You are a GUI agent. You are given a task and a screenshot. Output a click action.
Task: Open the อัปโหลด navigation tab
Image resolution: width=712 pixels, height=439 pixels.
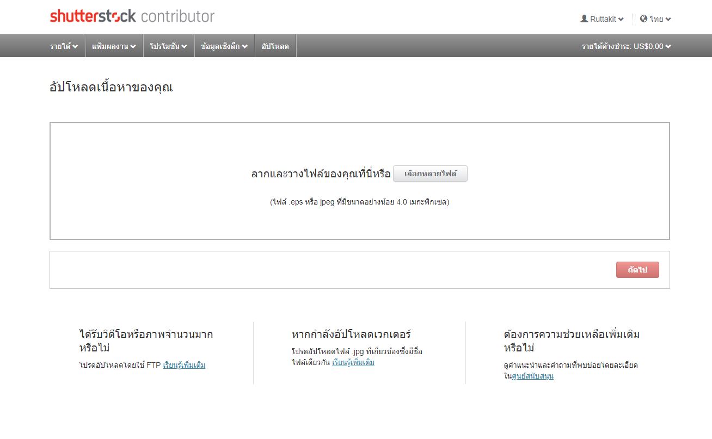(x=275, y=46)
